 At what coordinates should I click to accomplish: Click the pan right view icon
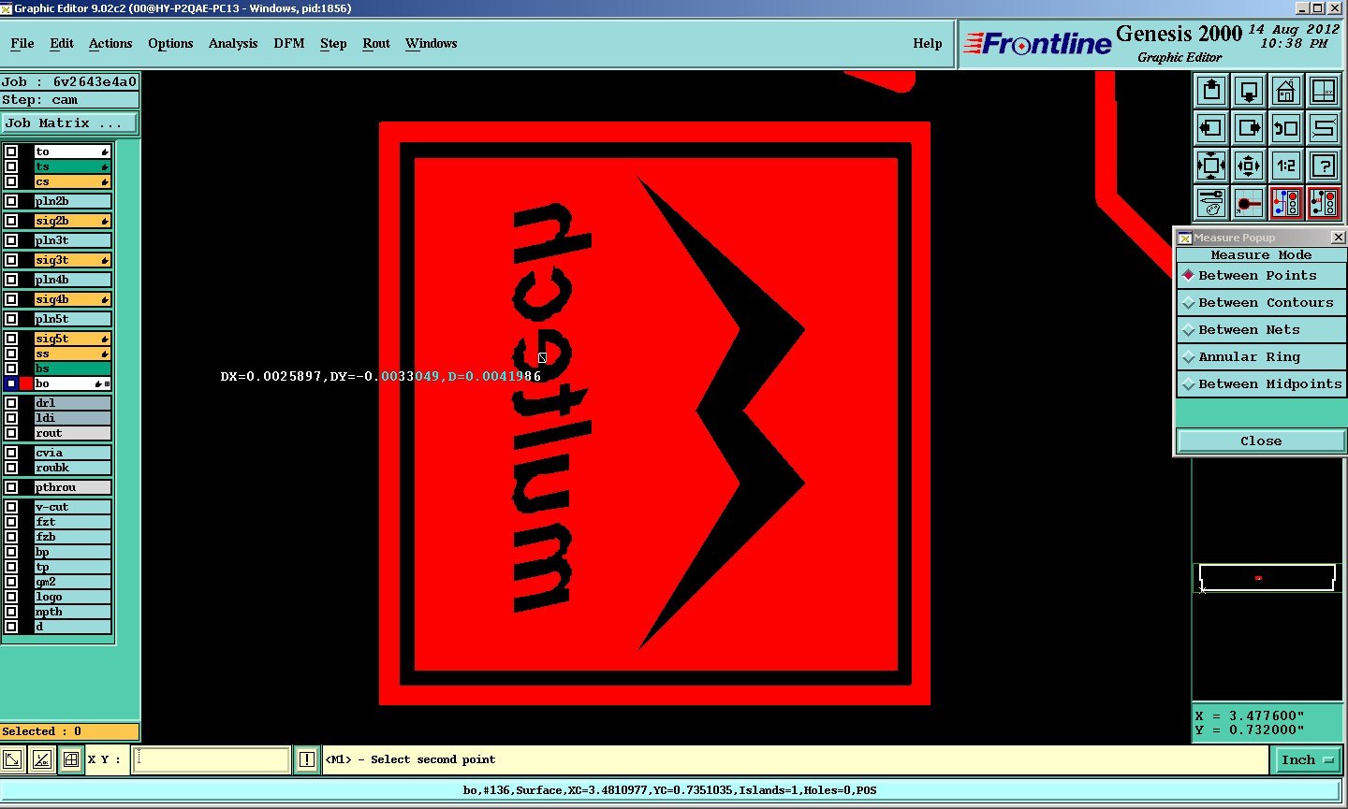point(1249,128)
